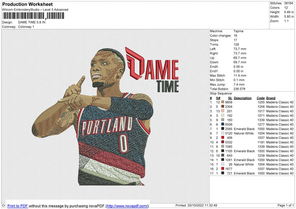Image resolution: width=296 pixels, height=209 pixels.
Task: Open the Print to PDF link
Action: coord(18,206)
